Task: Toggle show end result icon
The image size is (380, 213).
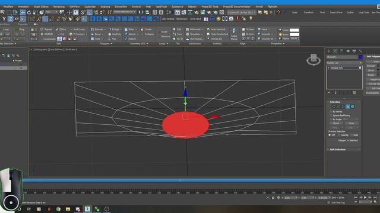Action: [x=335, y=93]
